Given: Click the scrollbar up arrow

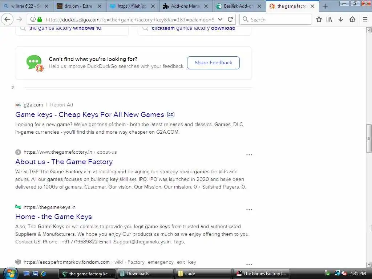Looking at the screenshot, I should click(369, 30).
